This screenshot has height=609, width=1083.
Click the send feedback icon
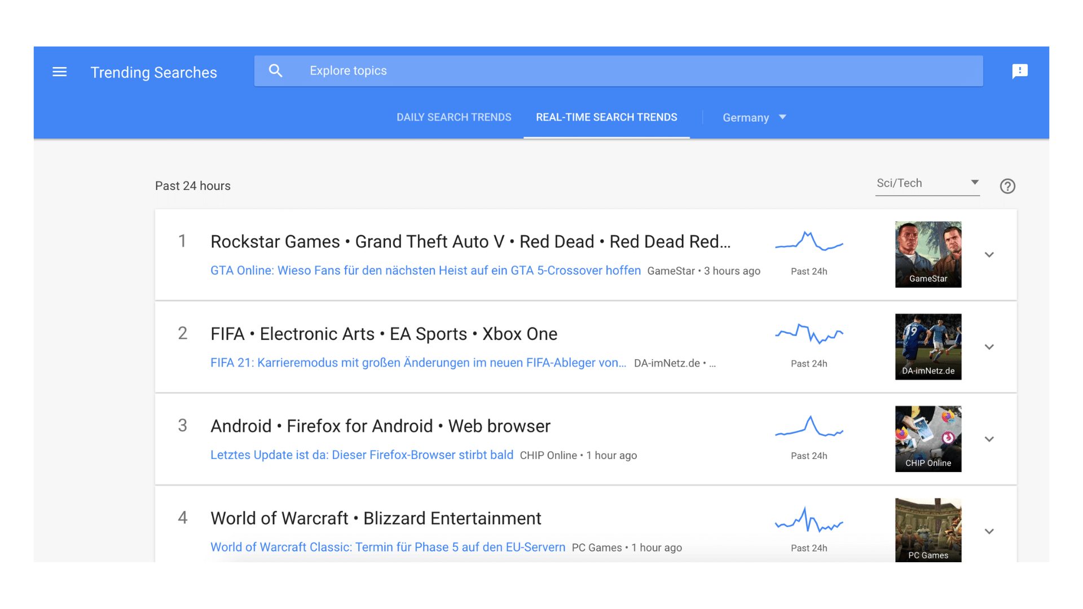point(1020,71)
